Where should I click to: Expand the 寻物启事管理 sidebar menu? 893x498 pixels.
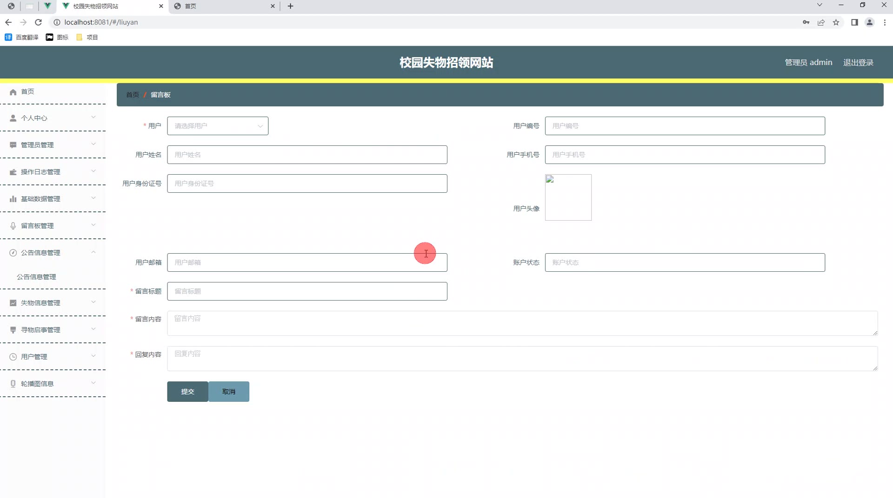coord(93,329)
